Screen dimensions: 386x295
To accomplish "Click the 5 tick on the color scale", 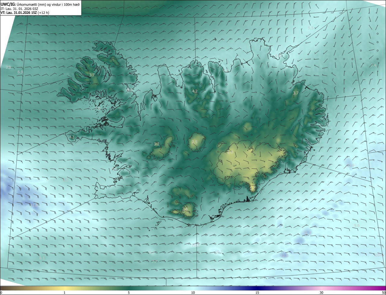I will (x=129, y=293).
